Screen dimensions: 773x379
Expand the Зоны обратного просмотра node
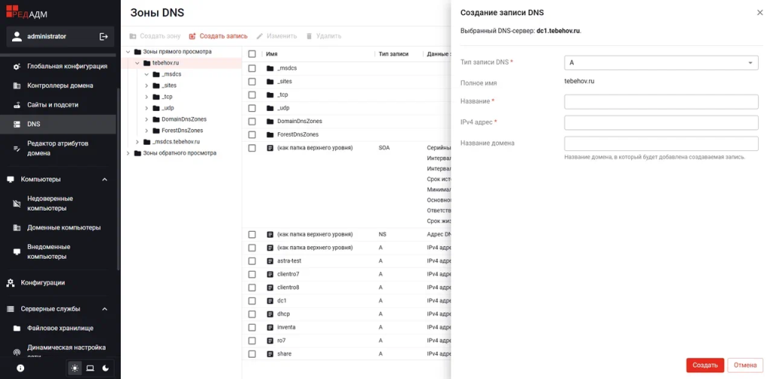pos(128,153)
